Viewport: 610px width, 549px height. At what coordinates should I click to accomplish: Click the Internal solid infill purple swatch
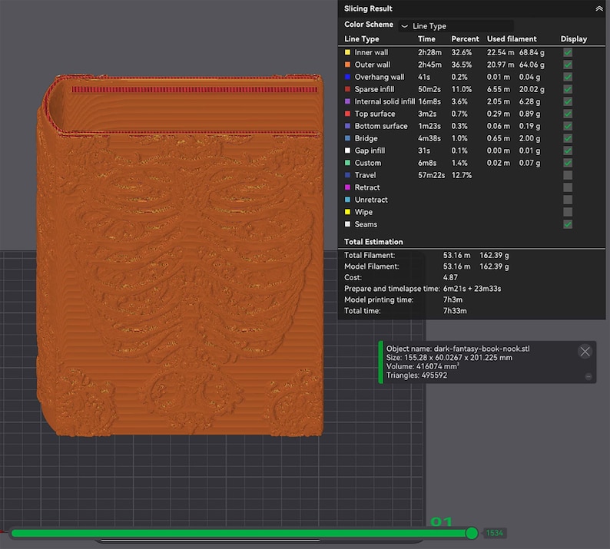pos(347,101)
